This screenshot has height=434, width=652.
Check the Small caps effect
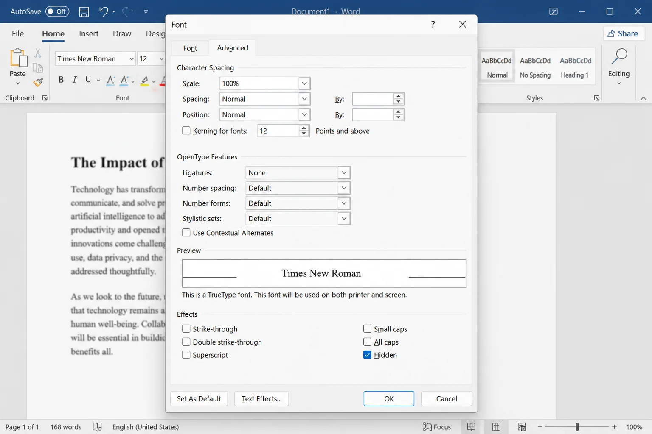click(x=368, y=329)
